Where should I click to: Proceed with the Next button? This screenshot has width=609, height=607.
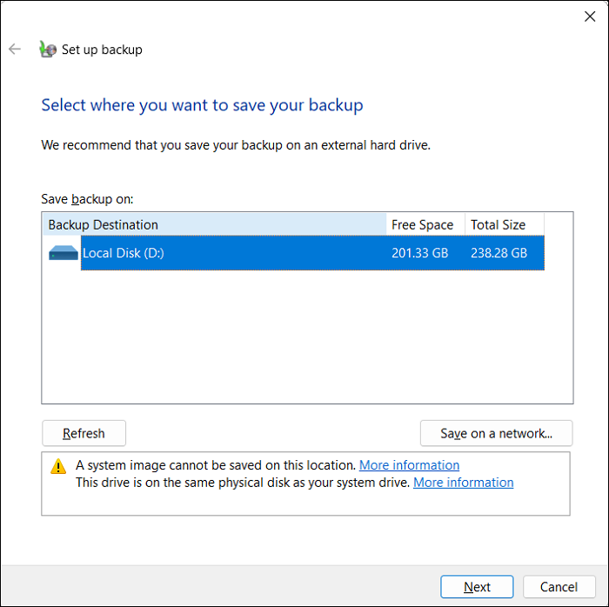click(477, 587)
